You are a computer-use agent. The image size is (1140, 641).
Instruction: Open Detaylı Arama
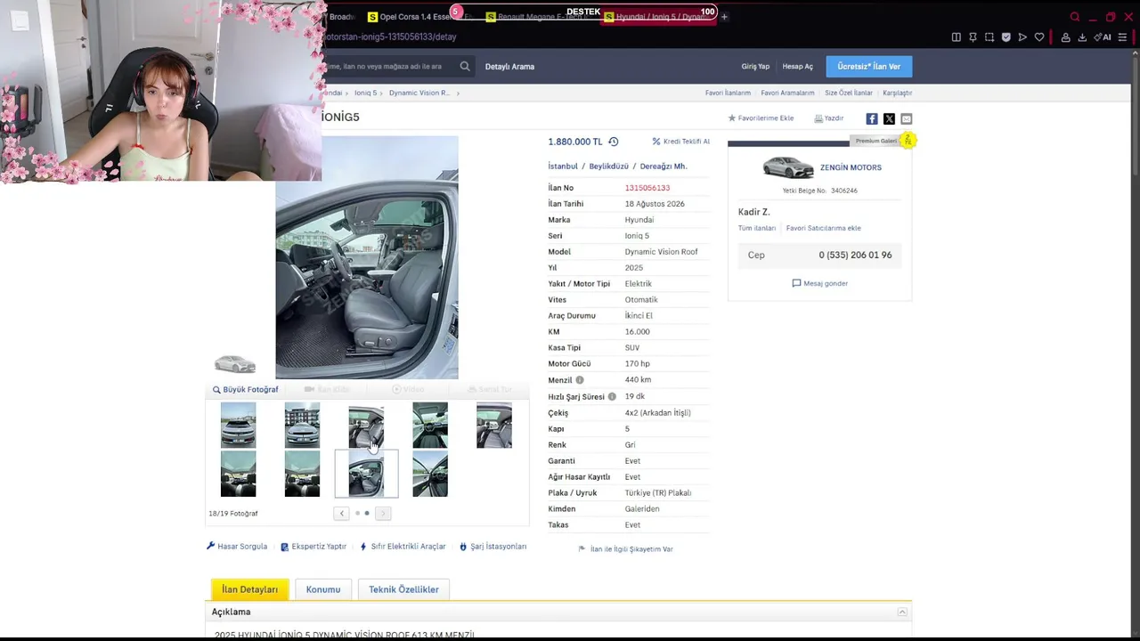509,67
